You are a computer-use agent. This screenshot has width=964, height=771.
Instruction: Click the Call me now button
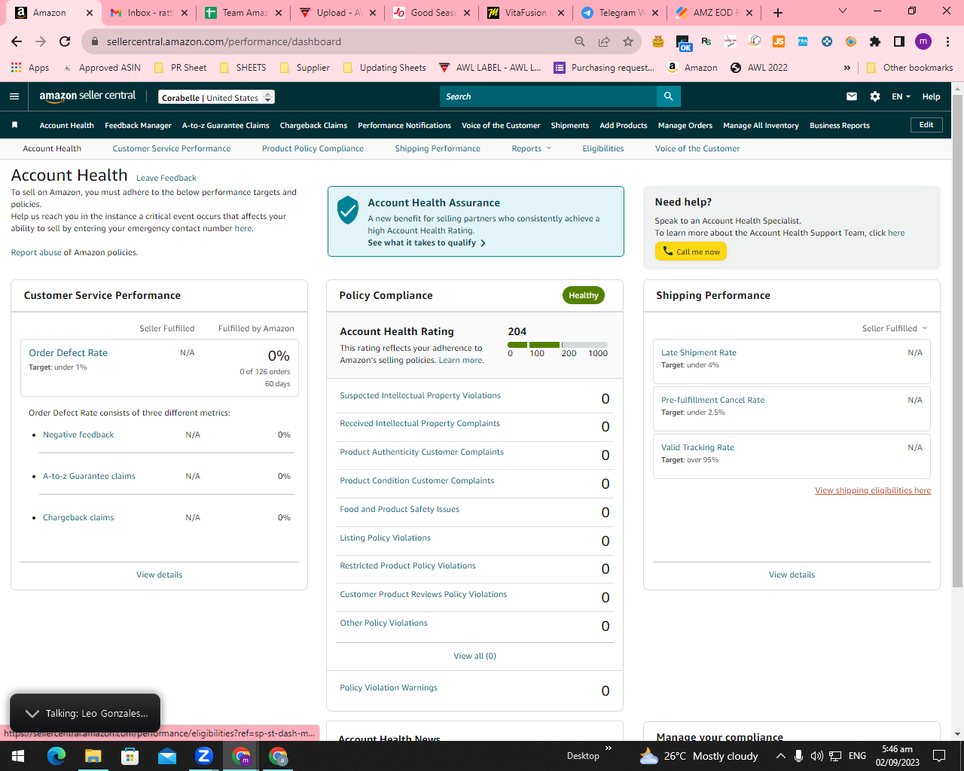(x=691, y=251)
